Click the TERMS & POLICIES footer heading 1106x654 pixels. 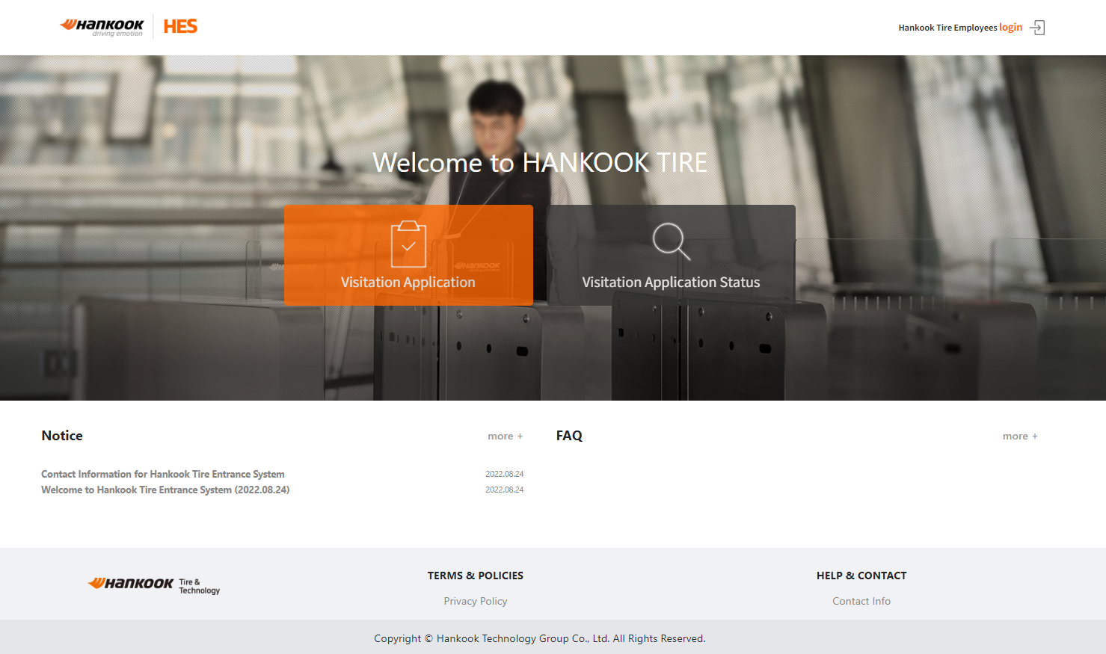point(476,576)
